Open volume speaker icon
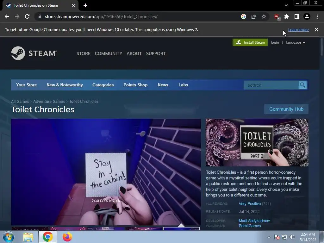 pos(292,237)
